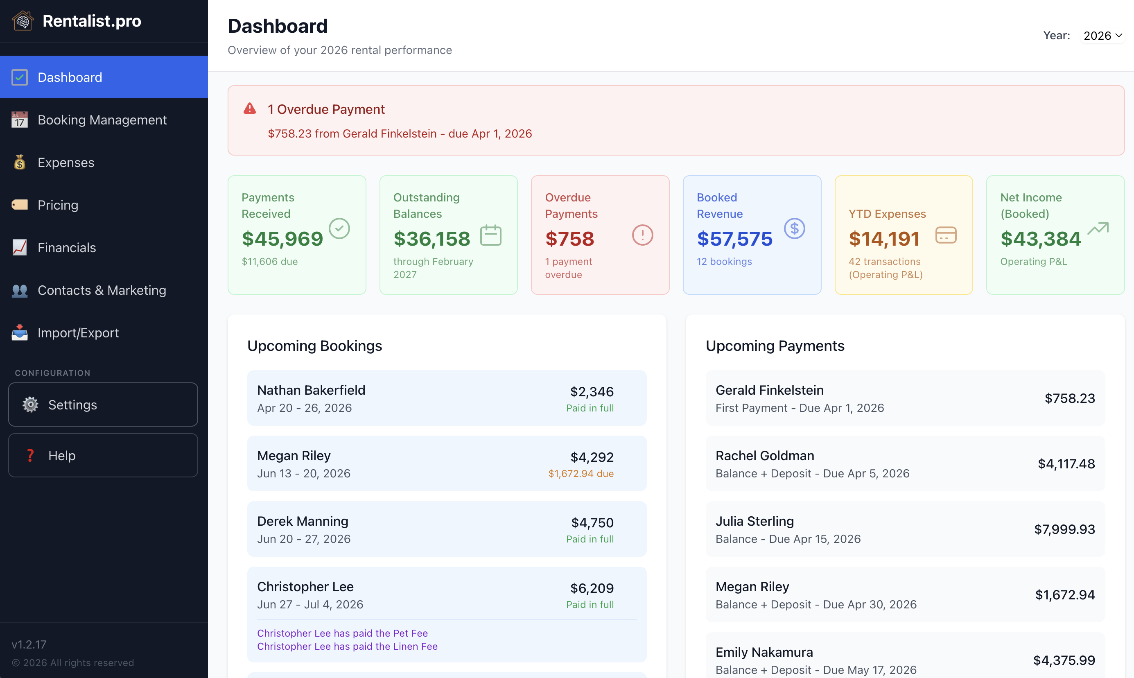Click the green checkmark on Dashboard sidebar item
This screenshot has height=678, width=1134.
[x=19, y=77]
